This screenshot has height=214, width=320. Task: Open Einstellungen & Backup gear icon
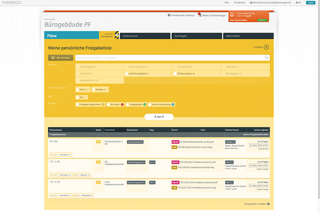[169, 15]
